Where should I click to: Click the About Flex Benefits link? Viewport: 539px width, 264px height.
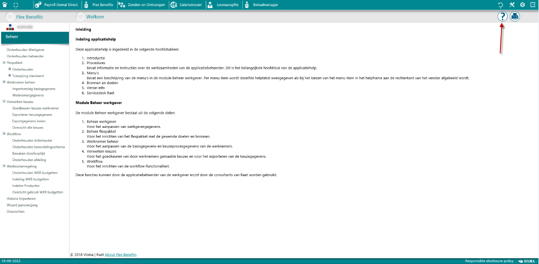pyautogui.click(x=121, y=255)
